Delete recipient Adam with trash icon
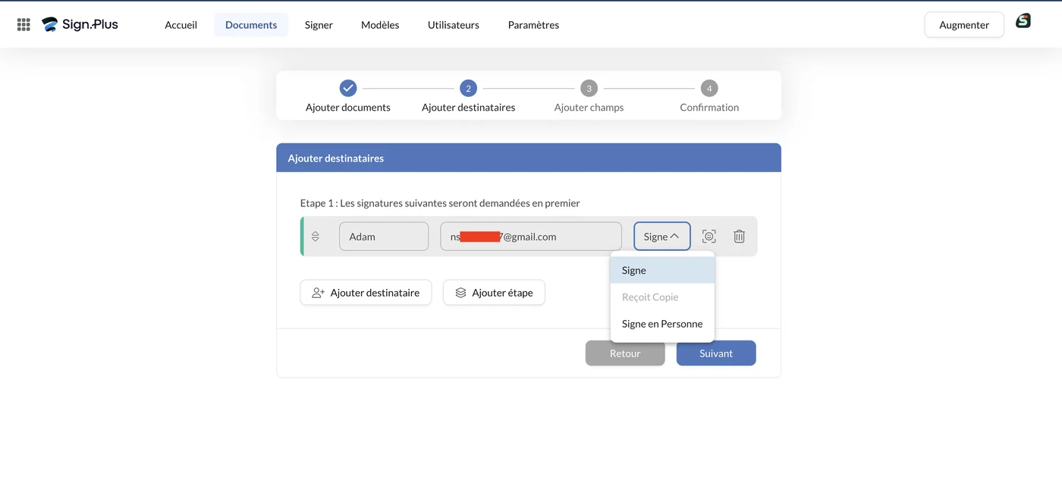The height and width of the screenshot is (477, 1062). (739, 237)
